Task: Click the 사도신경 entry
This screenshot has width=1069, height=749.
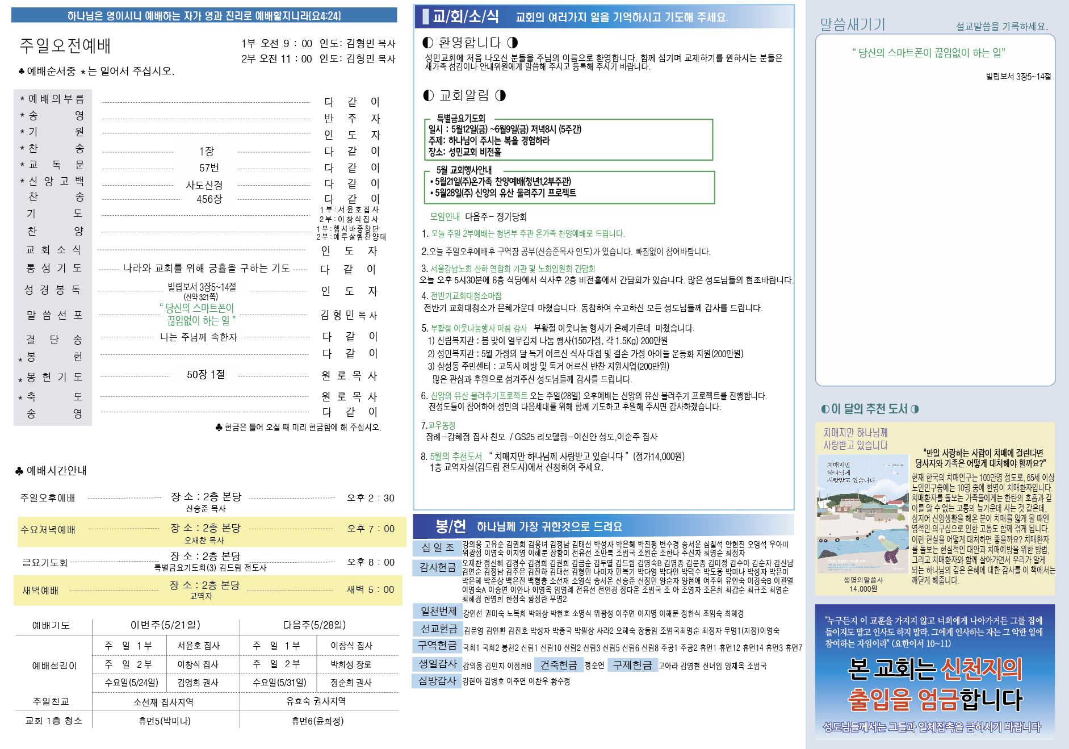Action: pyautogui.click(x=204, y=185)
